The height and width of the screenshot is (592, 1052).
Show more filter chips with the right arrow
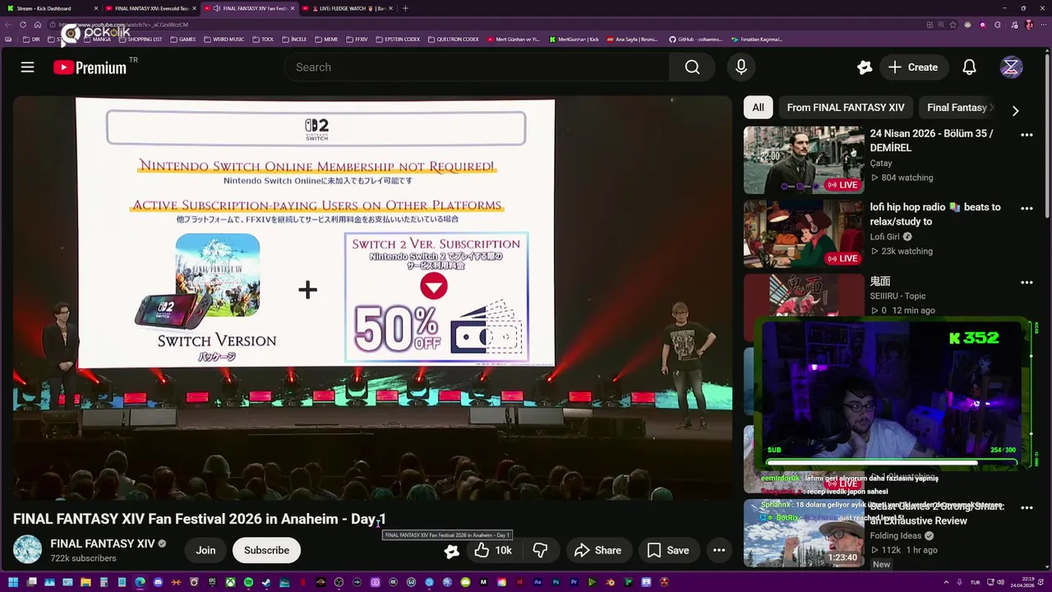[1015, 111]
